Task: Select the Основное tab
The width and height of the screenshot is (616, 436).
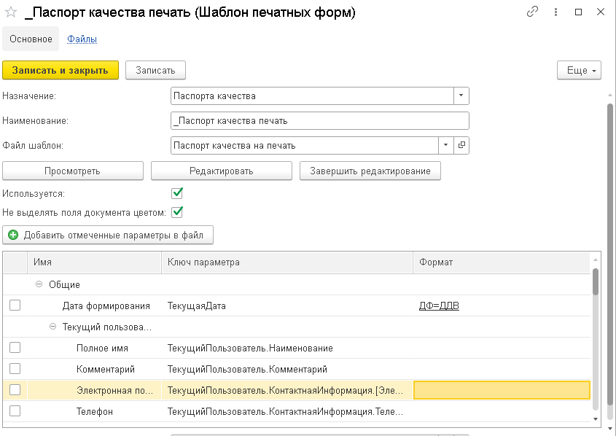Action: pyautogui.click(x=31, y=39)
